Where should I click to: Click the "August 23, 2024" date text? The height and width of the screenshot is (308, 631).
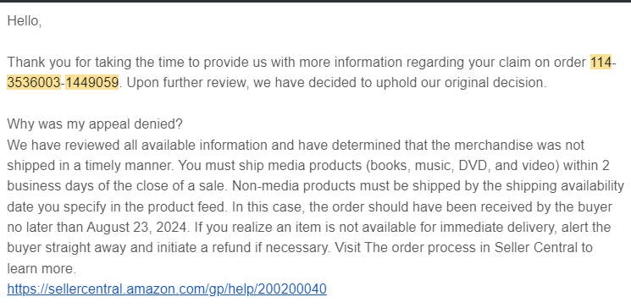point(137,228)
